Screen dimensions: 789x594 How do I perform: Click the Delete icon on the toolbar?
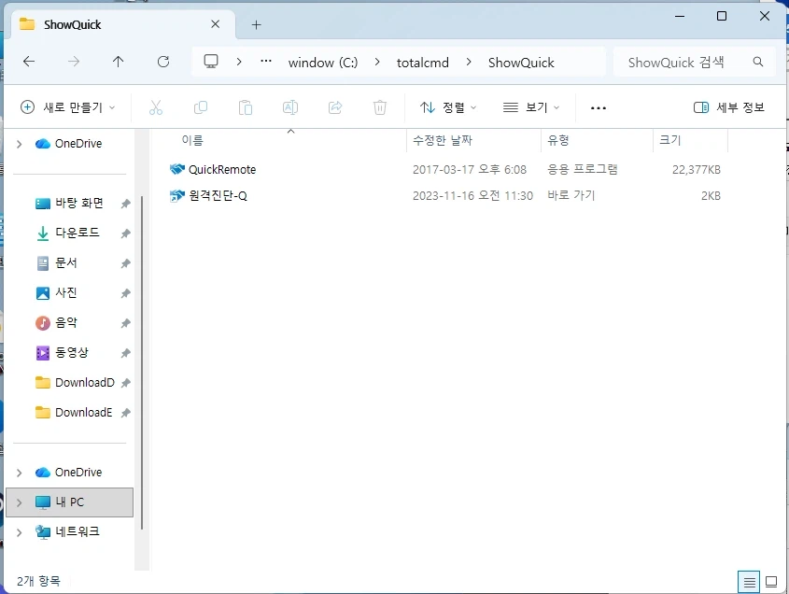click(380, 106)
